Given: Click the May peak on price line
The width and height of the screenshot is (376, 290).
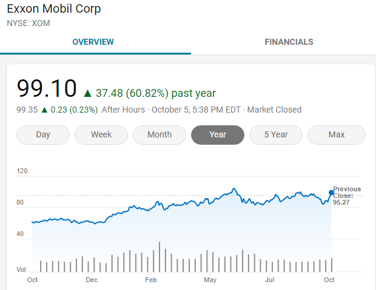Looking at the screenshot, I should (x=233, y=189).
